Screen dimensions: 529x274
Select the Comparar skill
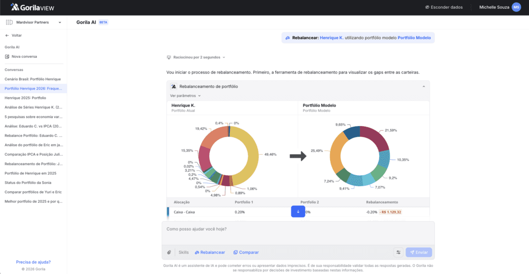[x=246, y=252]
